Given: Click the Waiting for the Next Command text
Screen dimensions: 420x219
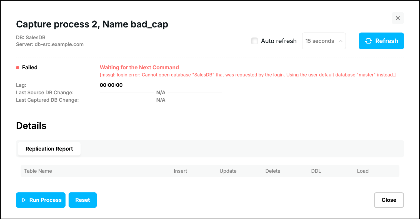Looking at the screenshot, I should (x=139, y=67).
